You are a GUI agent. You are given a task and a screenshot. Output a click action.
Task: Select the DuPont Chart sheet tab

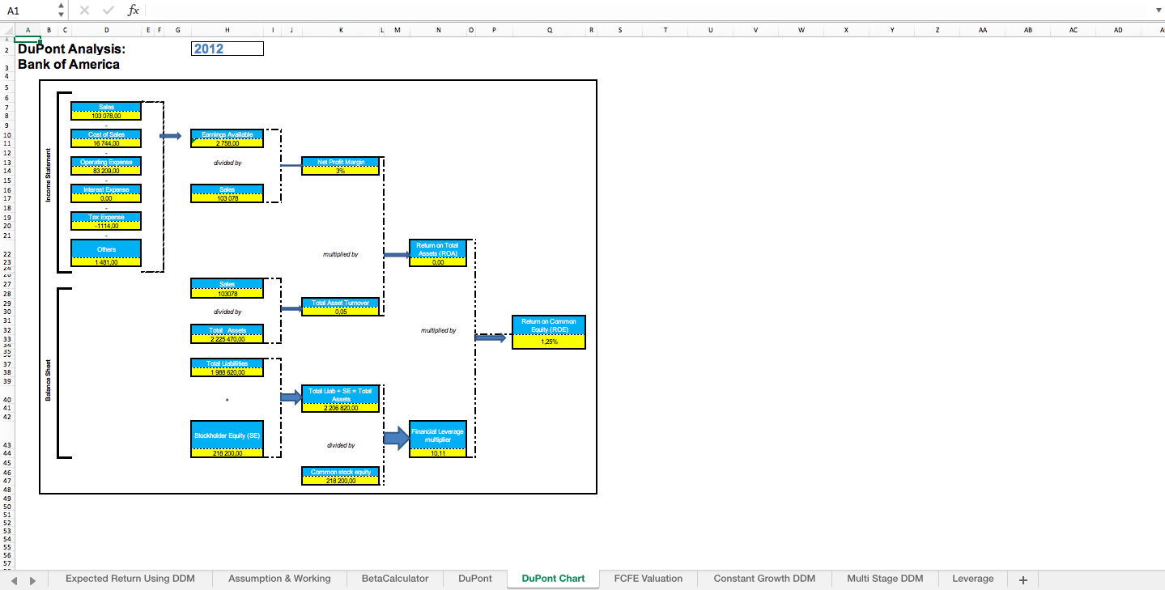553,579
